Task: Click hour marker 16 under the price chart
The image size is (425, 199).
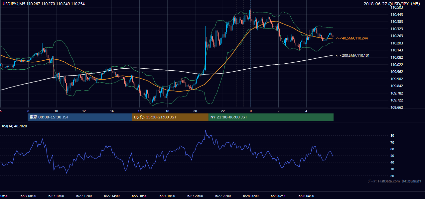Action: pos(140,111)
